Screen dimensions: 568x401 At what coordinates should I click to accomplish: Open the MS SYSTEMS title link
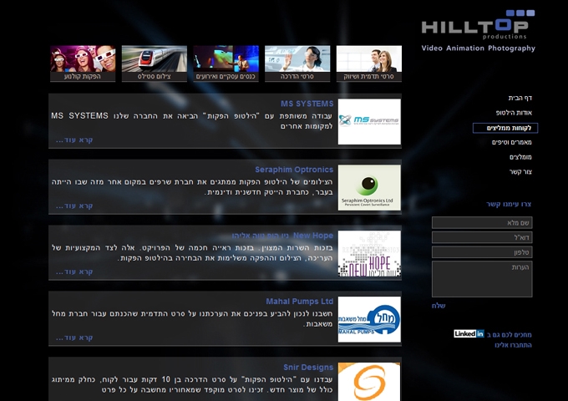click(x=307, y=104)
